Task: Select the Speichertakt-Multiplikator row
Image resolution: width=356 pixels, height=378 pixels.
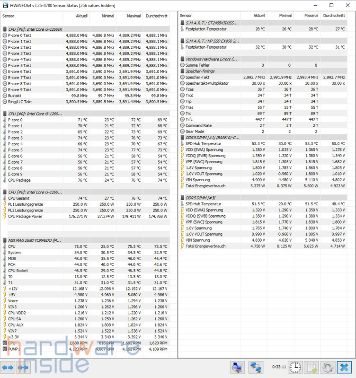Action: [263, 83]
